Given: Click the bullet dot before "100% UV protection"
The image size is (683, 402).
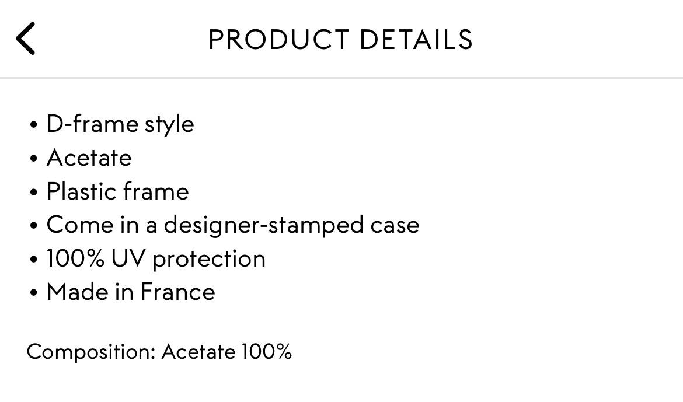Looking at the screenshot, I should coord(34,260).
